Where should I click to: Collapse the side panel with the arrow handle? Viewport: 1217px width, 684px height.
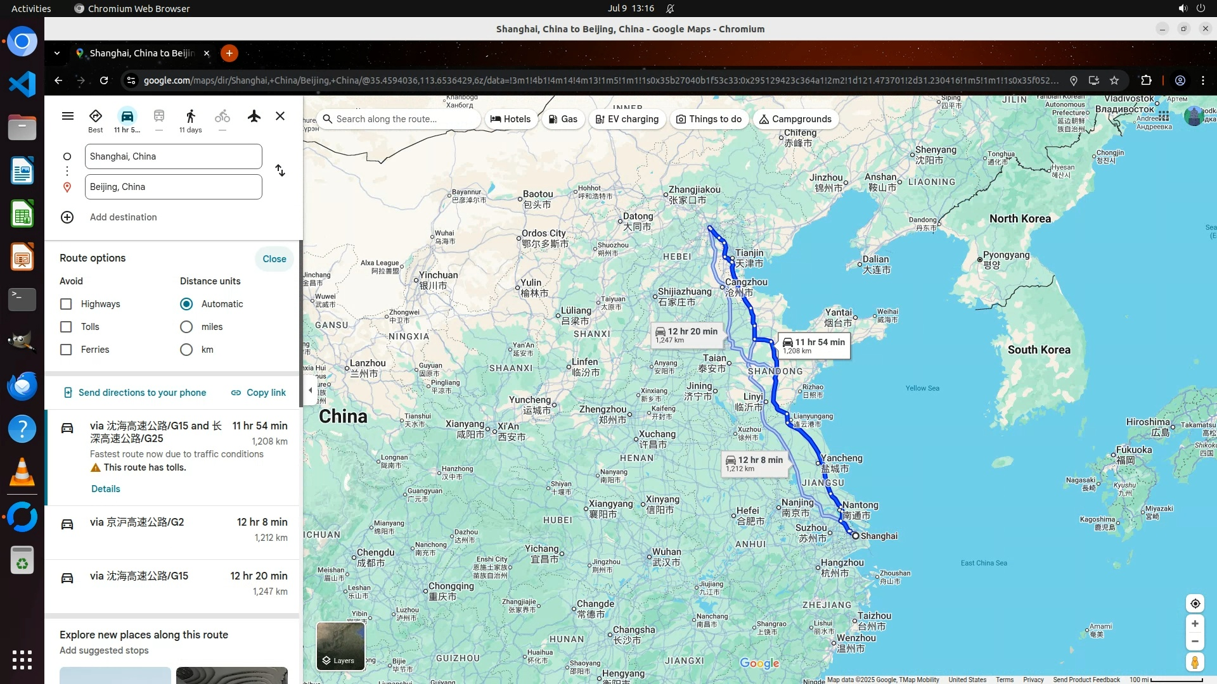(310, 390)
